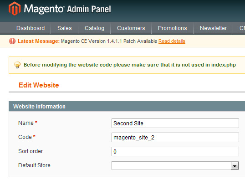Focus the Sort order input field
Screen dimensions: 245x185
pyautogui.click(x=175, y=151)
